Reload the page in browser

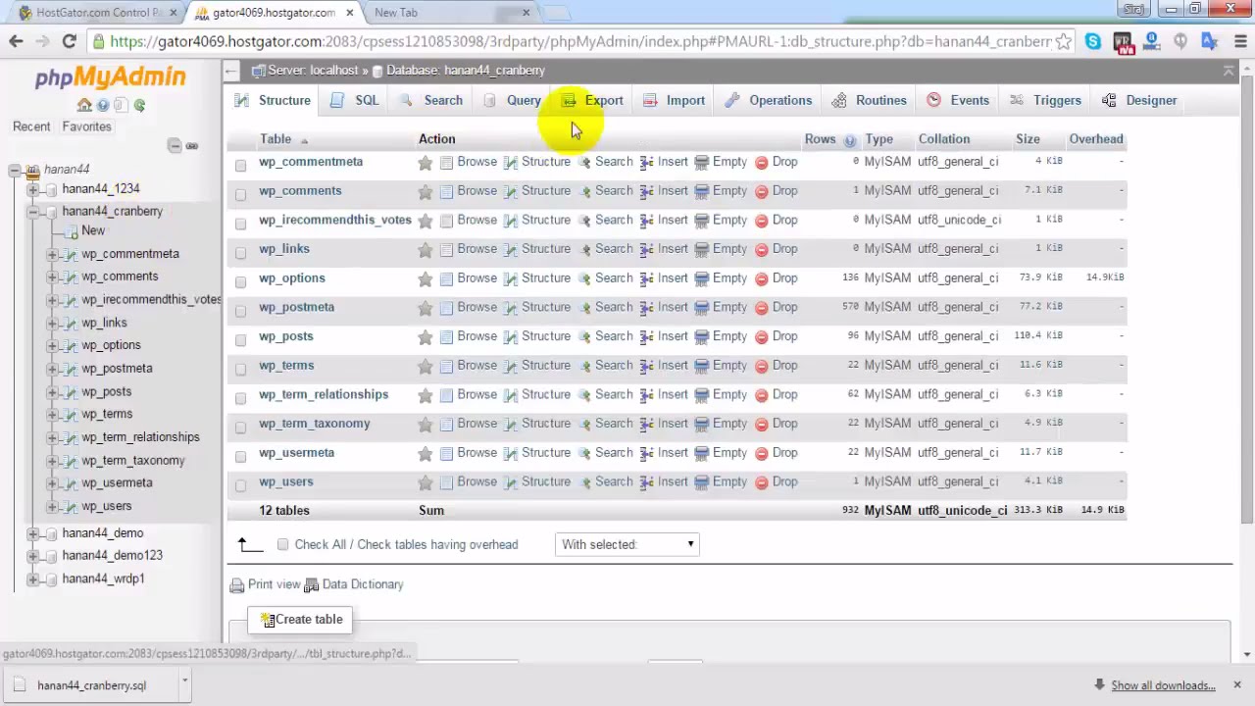[69, 41]
